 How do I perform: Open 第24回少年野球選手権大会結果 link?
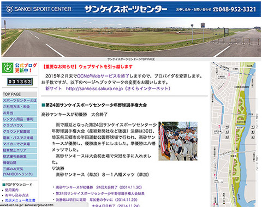coord(100,193)
